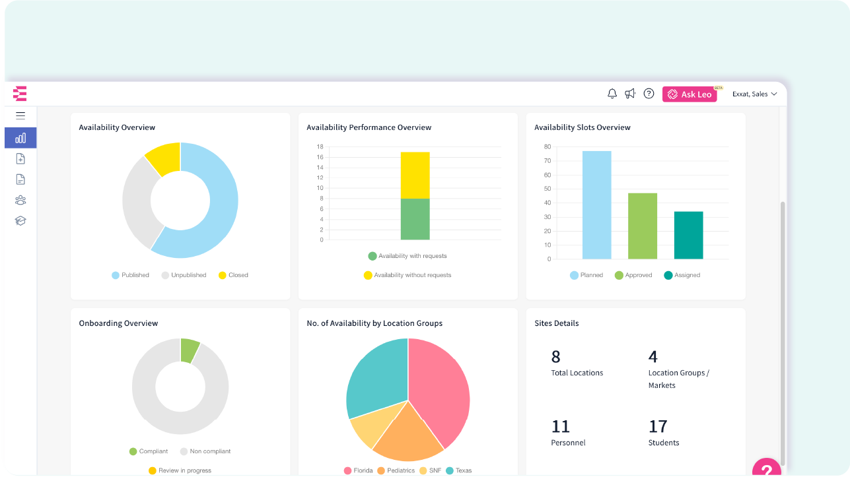The image size is (850, 479).
Task: Open the people group sidebar icon
Action: coord(20,200)
